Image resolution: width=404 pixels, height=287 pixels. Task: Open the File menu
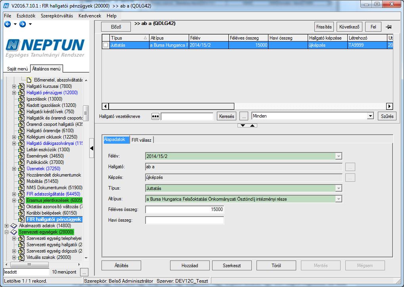[8, 16]
